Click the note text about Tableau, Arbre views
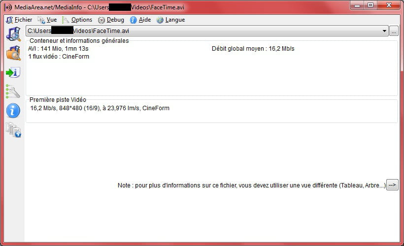The height and width of the screenshot is (246, 404). [x=252, y=185]
